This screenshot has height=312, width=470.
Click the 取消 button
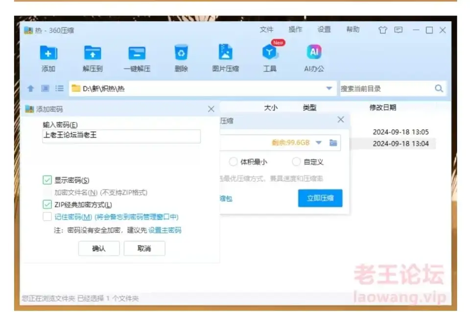click(144, 248)
